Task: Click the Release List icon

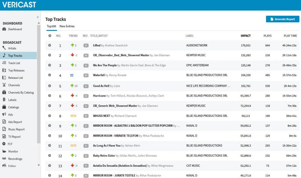Action: (x=4, y=78)
